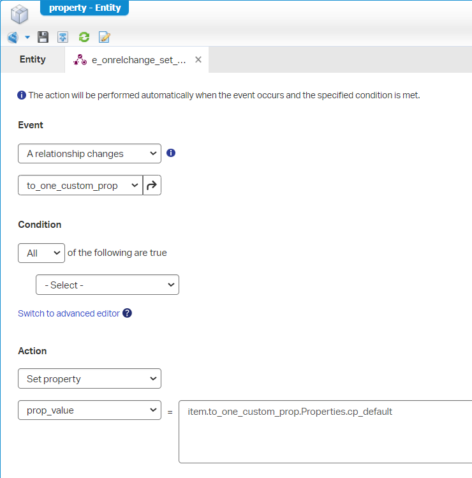Click the green refresh icon
472x478 pixels.
coord(84,37)
